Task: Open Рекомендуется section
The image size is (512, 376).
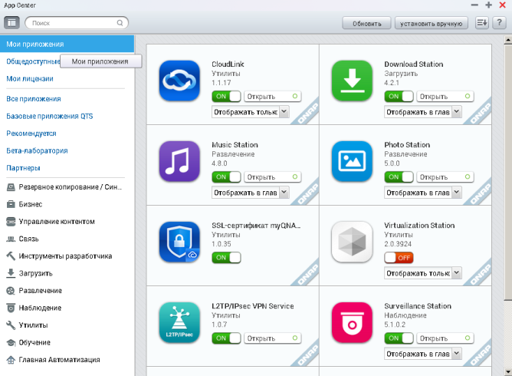Action: [31, 134]
